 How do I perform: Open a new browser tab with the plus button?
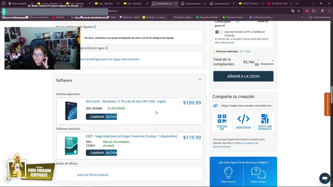297,4
